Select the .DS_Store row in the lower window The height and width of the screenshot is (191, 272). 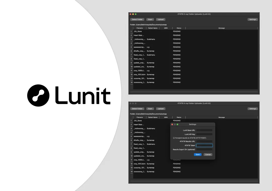[x=194, y=121]
